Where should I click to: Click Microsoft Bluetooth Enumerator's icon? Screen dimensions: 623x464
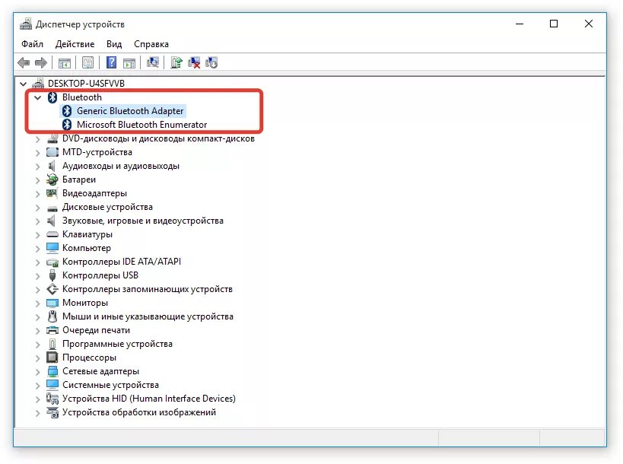coord(67,125)
